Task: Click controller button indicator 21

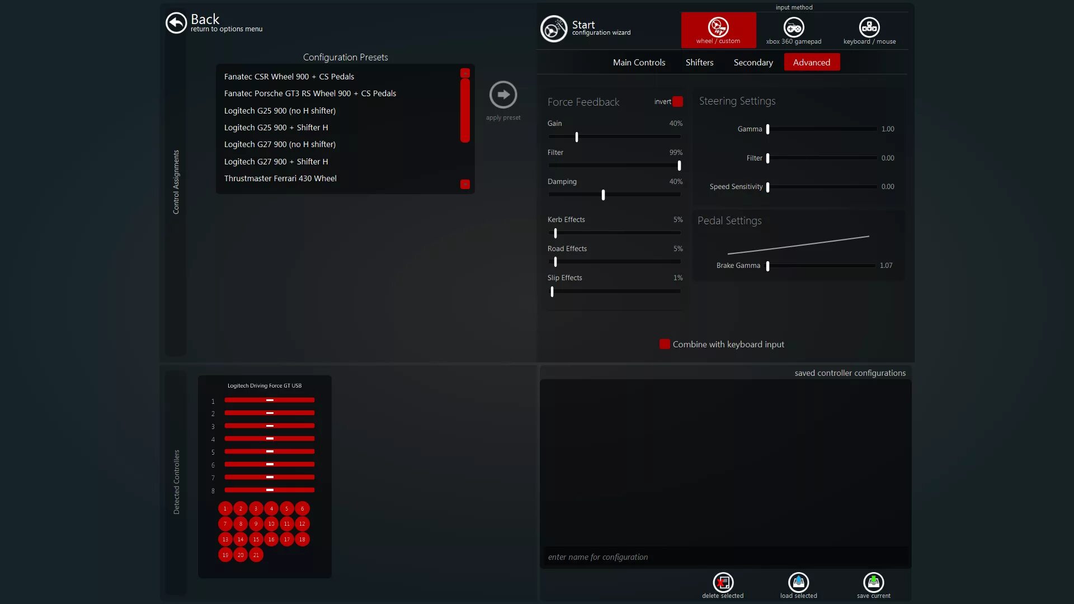Action: click(x=256, y=555)
